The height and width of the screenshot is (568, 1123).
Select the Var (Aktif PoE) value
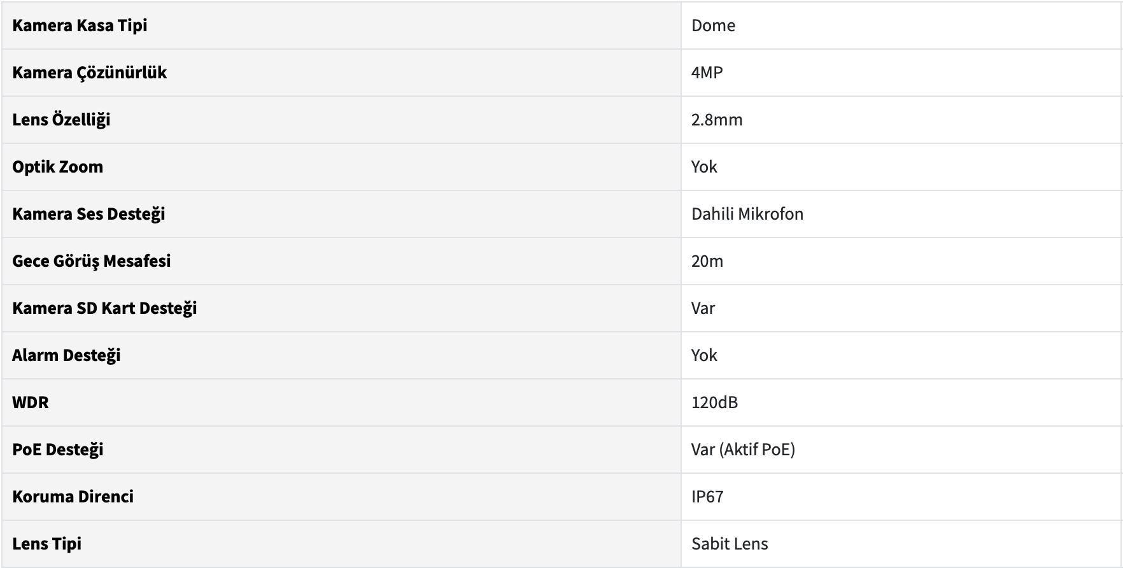point(743,450)
